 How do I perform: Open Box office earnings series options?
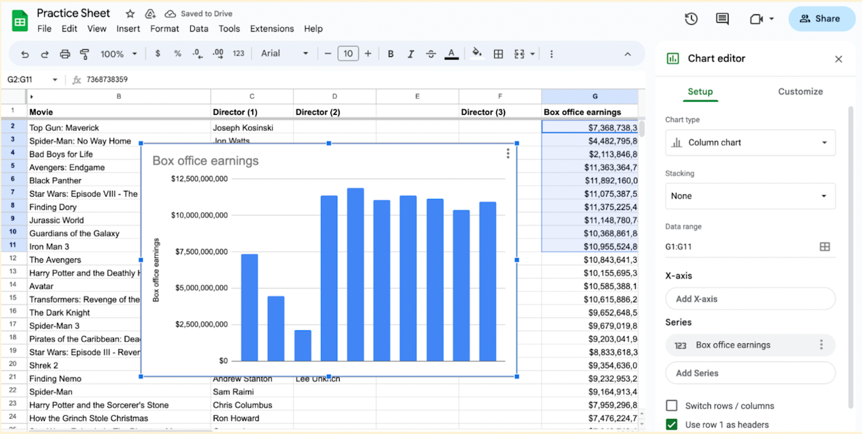(821, 345)
